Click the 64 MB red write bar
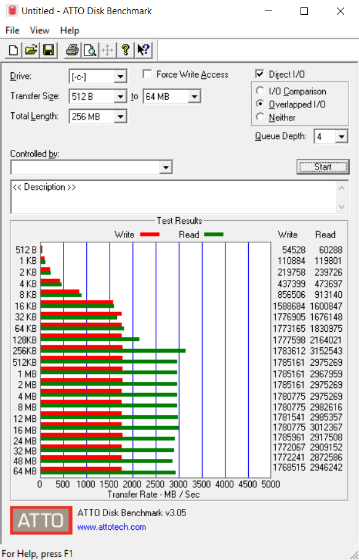This screenshot has height=560, width=359. point(81,469)
